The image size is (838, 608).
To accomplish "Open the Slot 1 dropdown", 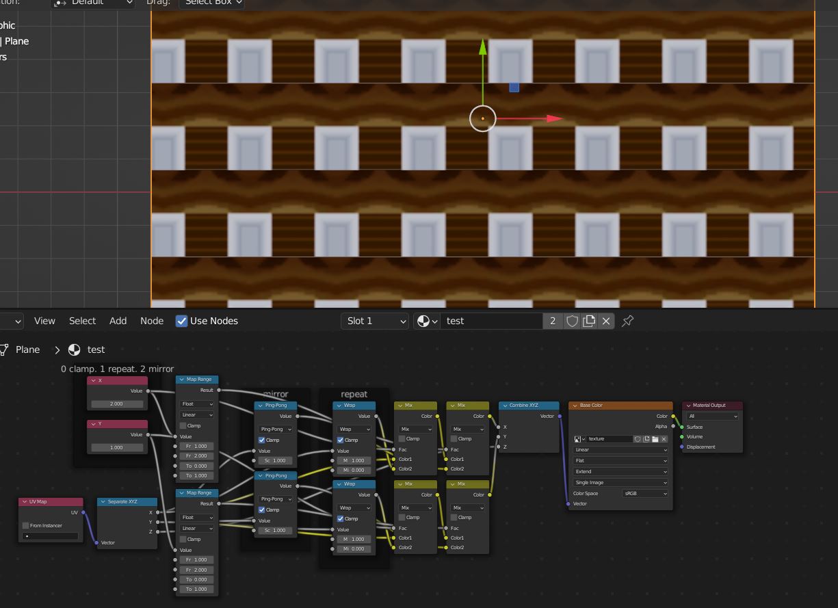I will click(x=375, y=321).
